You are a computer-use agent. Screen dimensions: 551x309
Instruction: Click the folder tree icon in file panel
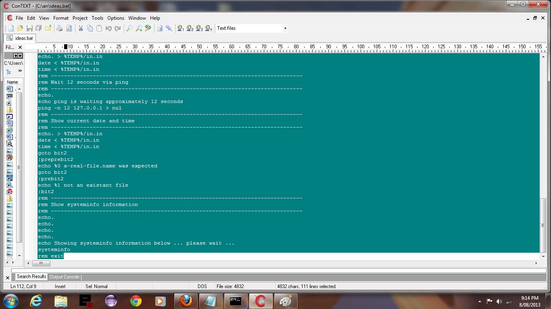pos(8,72)
